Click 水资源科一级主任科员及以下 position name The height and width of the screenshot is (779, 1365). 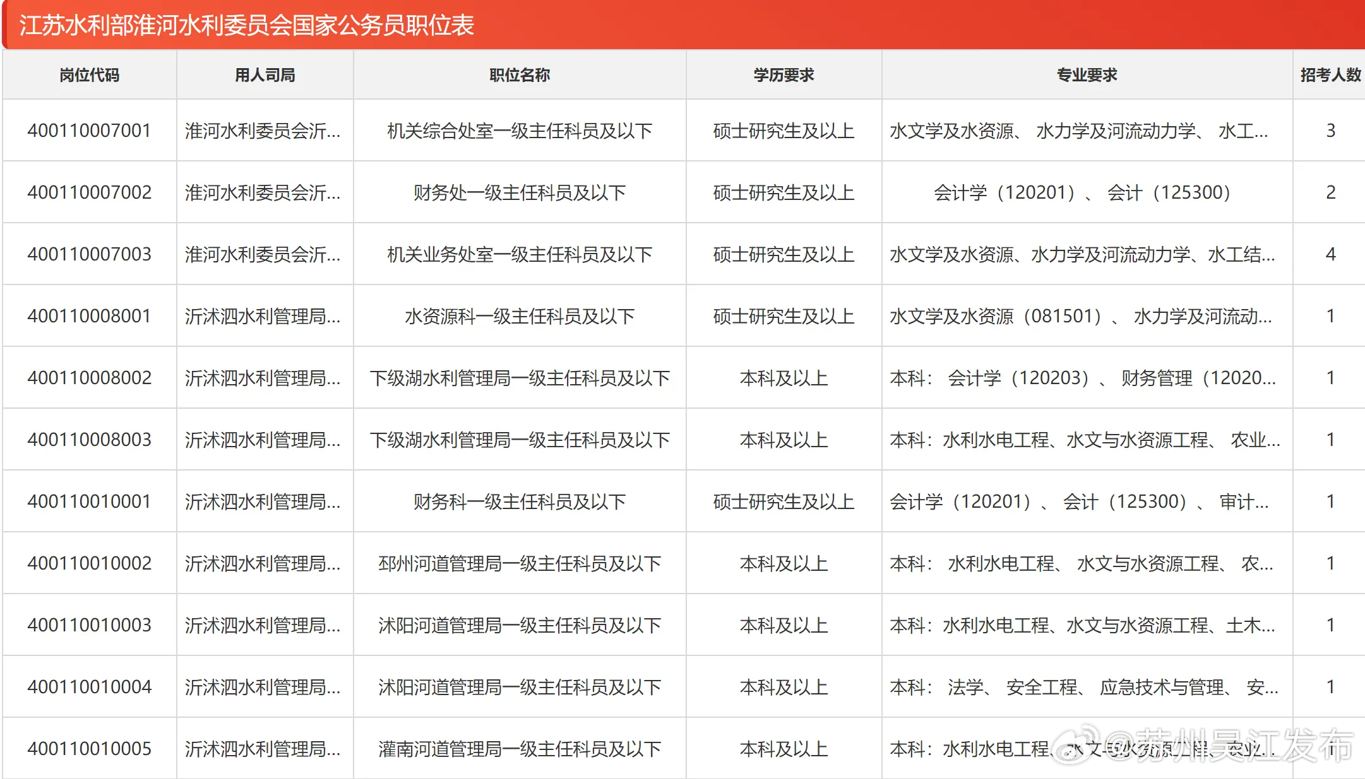click(x=520, y=316)
